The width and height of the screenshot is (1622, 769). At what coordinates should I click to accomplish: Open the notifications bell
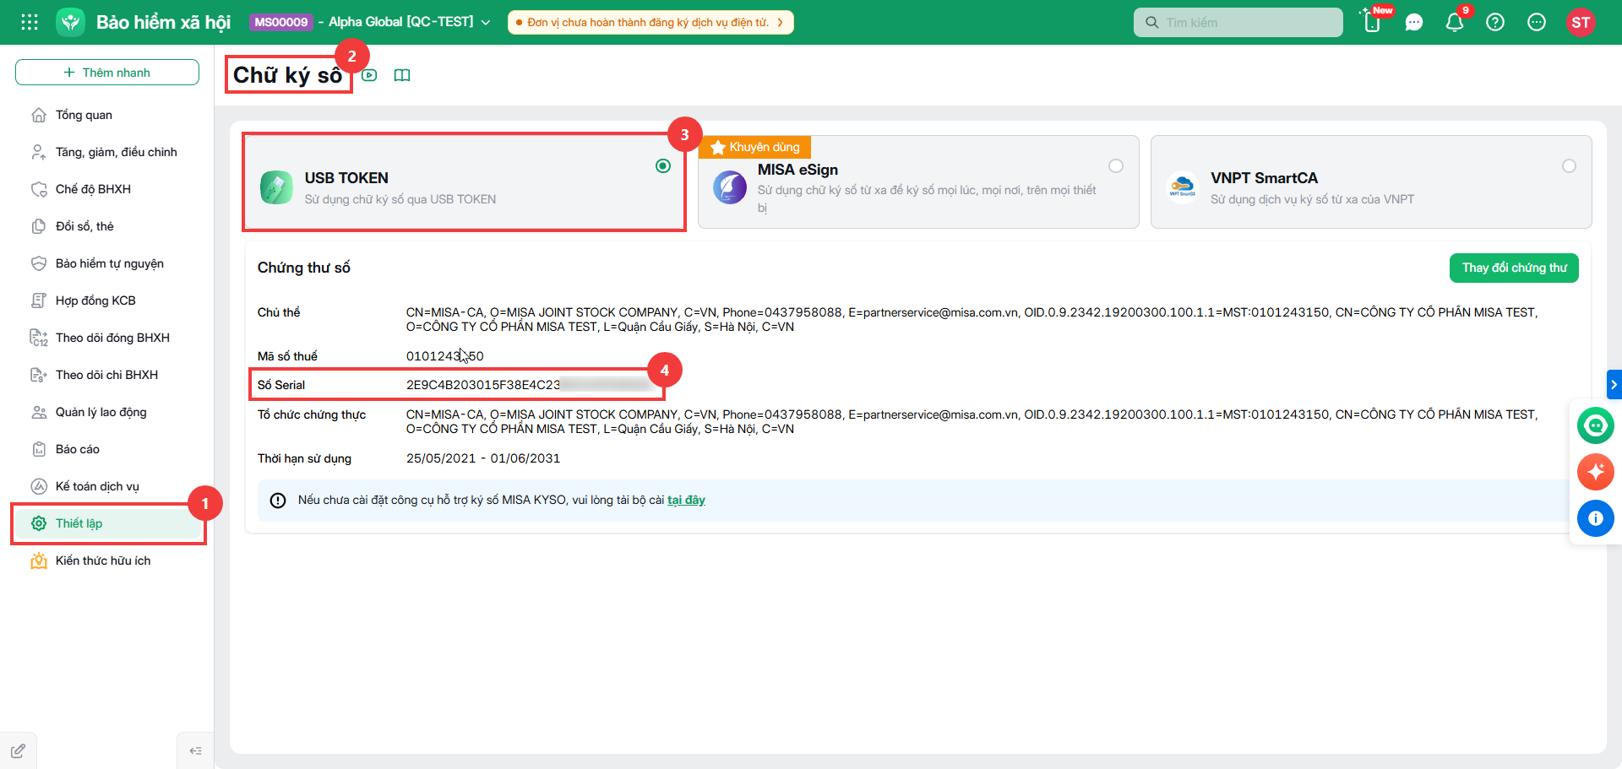pos(1455,22)
